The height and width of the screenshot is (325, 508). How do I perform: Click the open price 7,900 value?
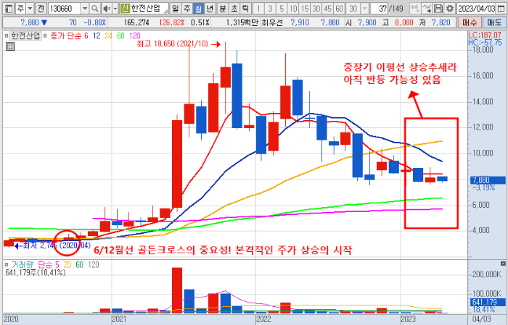click(367, 22)
